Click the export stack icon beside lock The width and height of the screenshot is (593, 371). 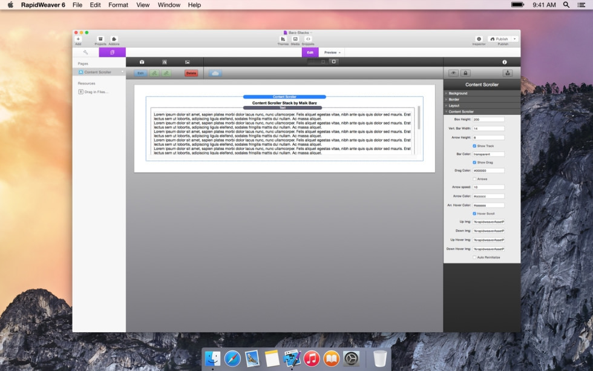(508, 73)
